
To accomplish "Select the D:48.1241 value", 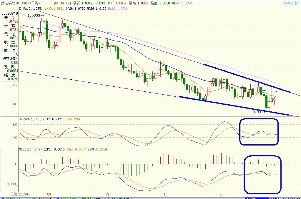I will (x=72, y=119).
